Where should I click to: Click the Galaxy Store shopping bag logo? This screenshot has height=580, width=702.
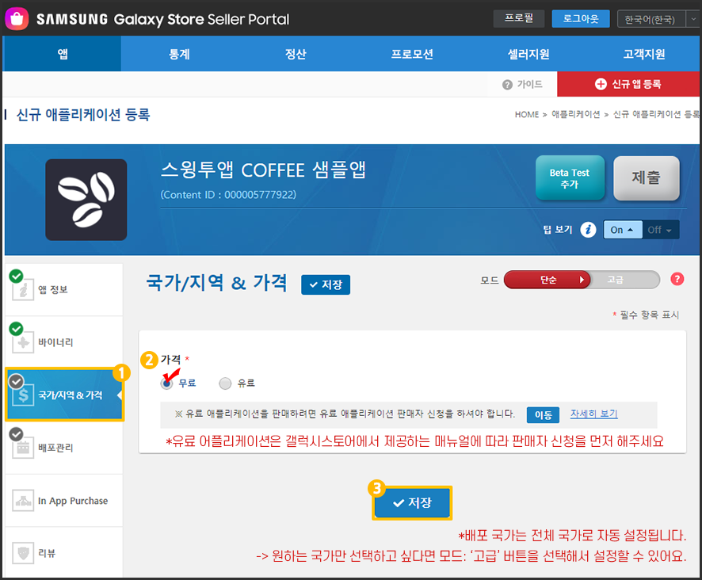point(17,18)
